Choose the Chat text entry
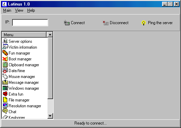The width and height of the screenshot is (181, 128). click(12, 112)
